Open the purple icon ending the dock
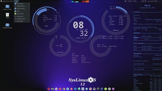This screenshot has width=162, height=91. point(113,89)
